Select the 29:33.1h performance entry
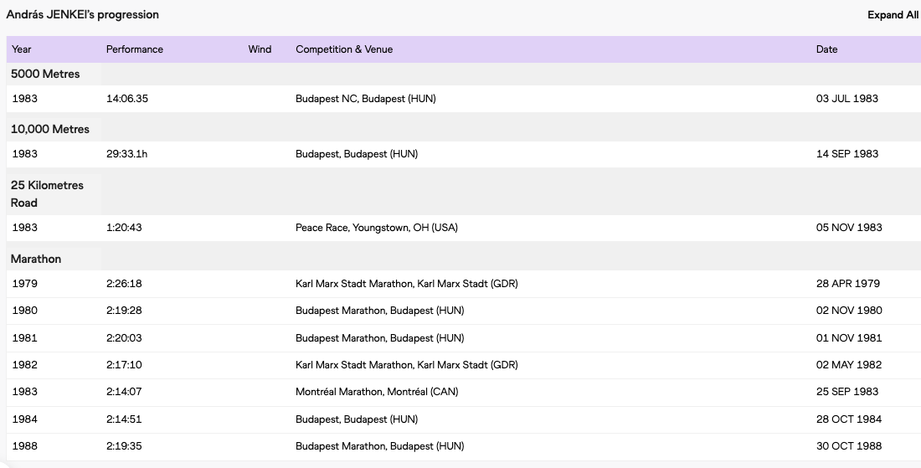Image resolution: width=921 pixels, height=468 pixels. [127, 154]
